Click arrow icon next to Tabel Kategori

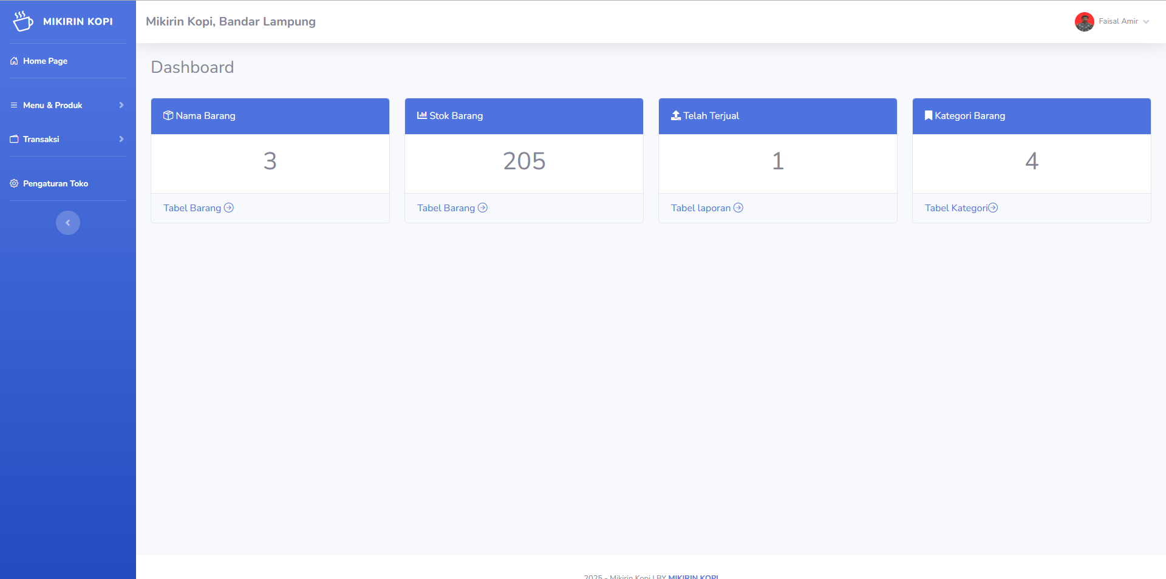tap(993, 208)
